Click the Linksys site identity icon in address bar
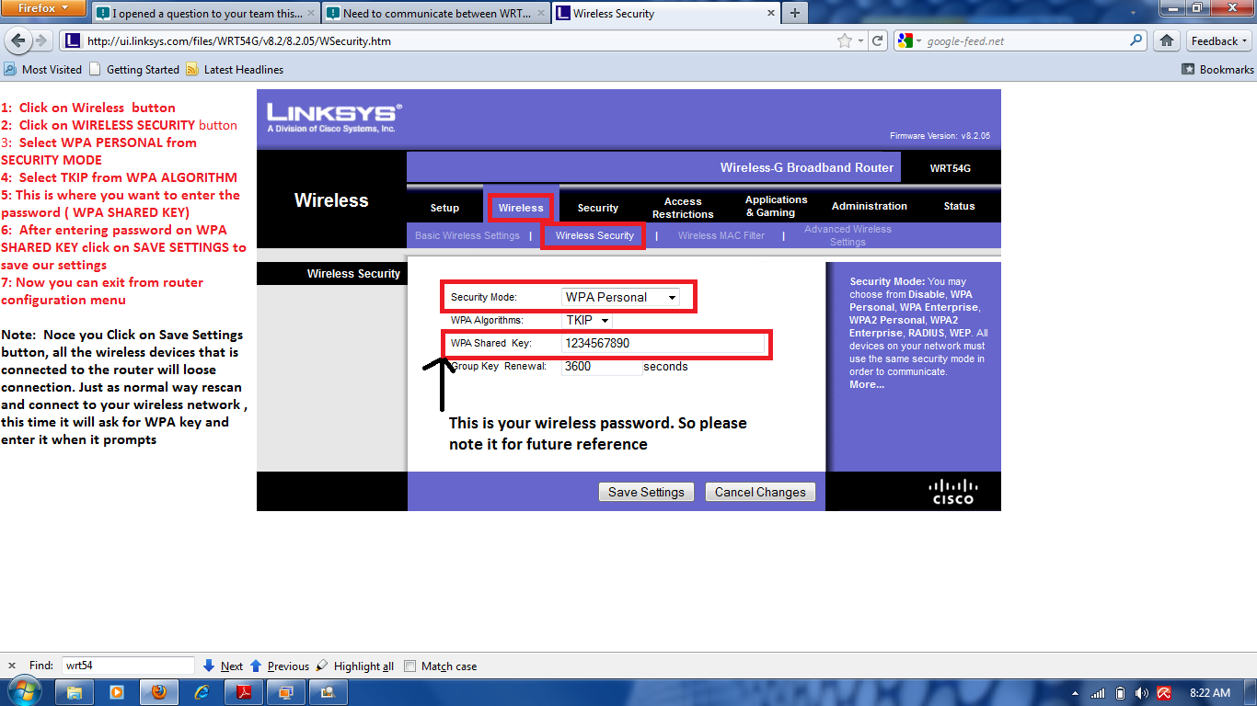Viewport: 1257px width, 706px height. tap(72, 40)
